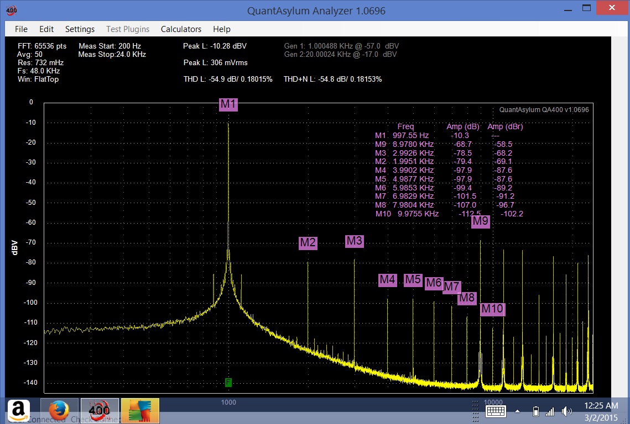Open the Edit menu
This screenshot has height=424, width=630.
pos(46,29)
